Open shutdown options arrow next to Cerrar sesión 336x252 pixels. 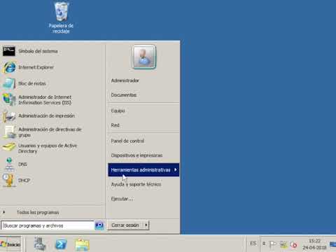(146, 225)
